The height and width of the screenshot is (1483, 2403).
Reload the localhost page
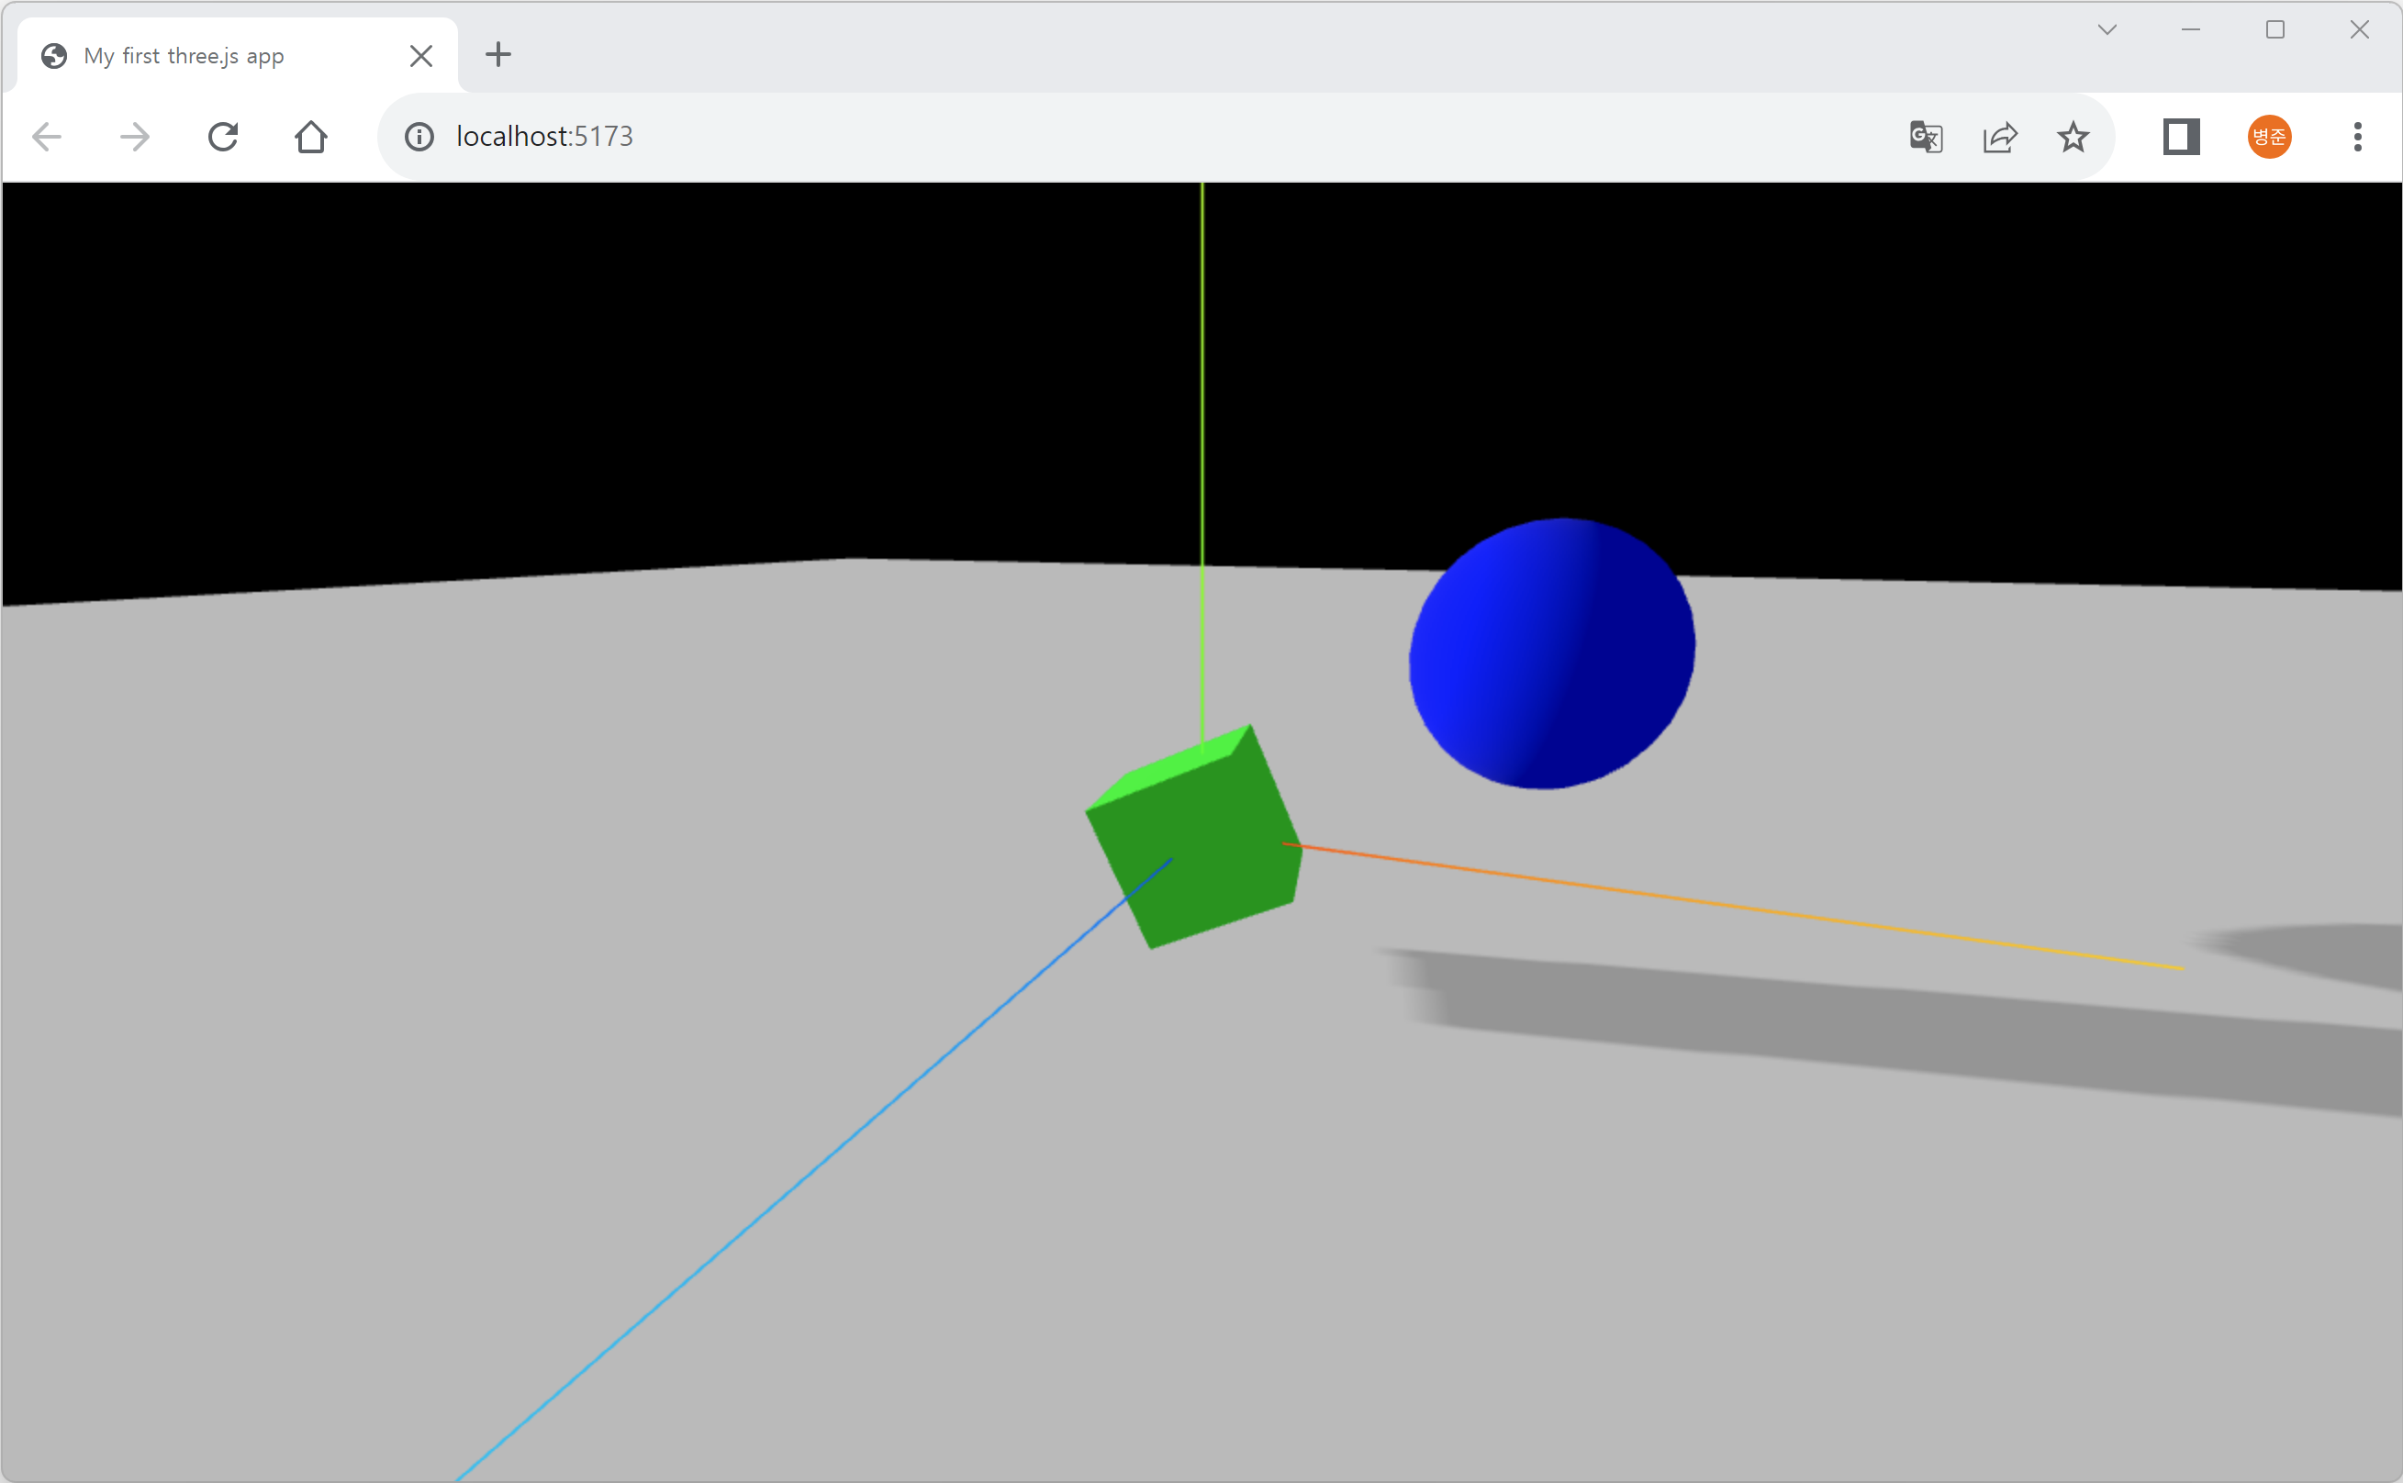[223, 137]
